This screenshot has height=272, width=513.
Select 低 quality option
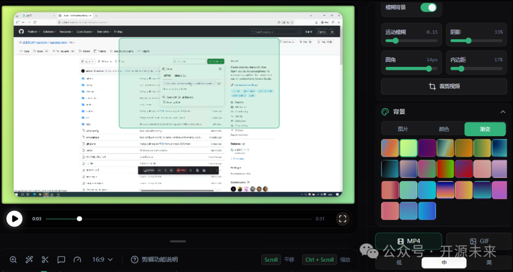[x=399, y=263]
